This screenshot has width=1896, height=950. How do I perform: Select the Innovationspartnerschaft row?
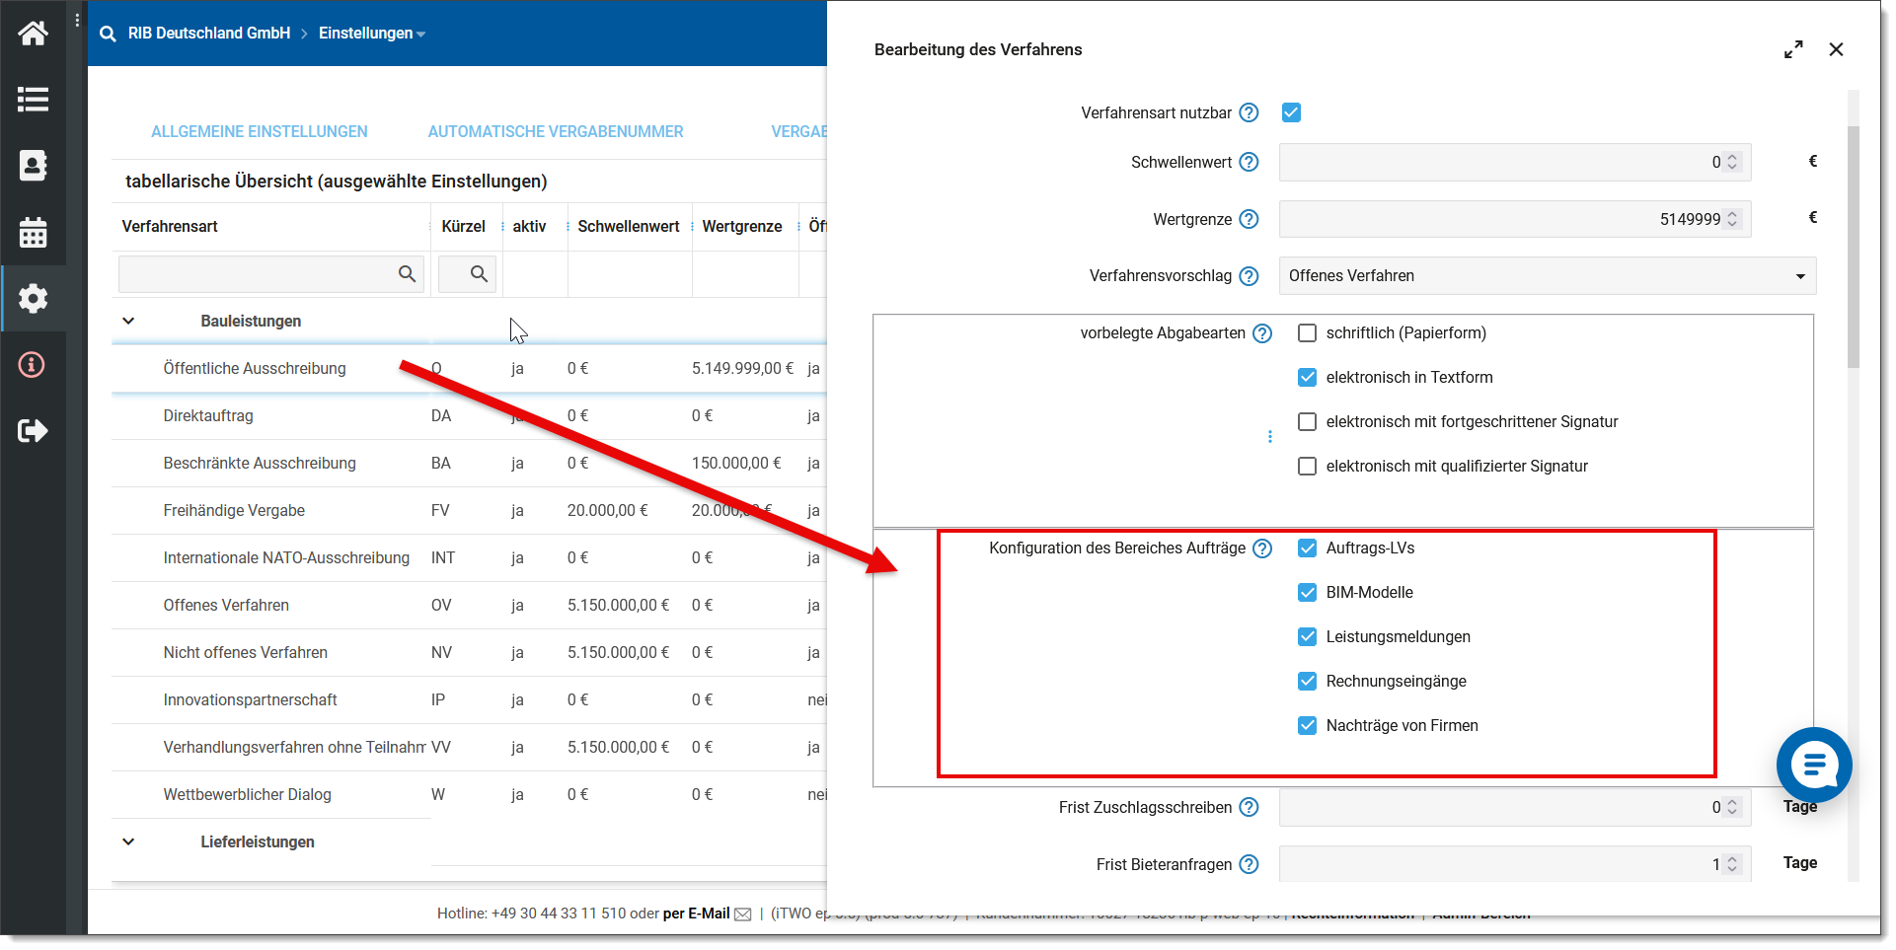pos(469,700)
